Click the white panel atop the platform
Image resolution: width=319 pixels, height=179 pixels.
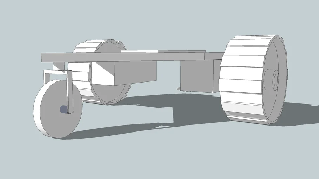coord(140,51)
